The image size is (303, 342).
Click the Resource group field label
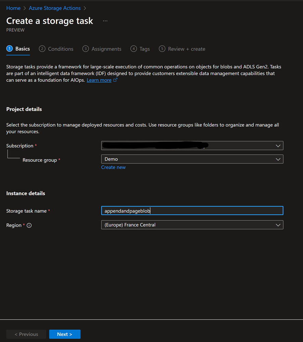pos(40,160)
